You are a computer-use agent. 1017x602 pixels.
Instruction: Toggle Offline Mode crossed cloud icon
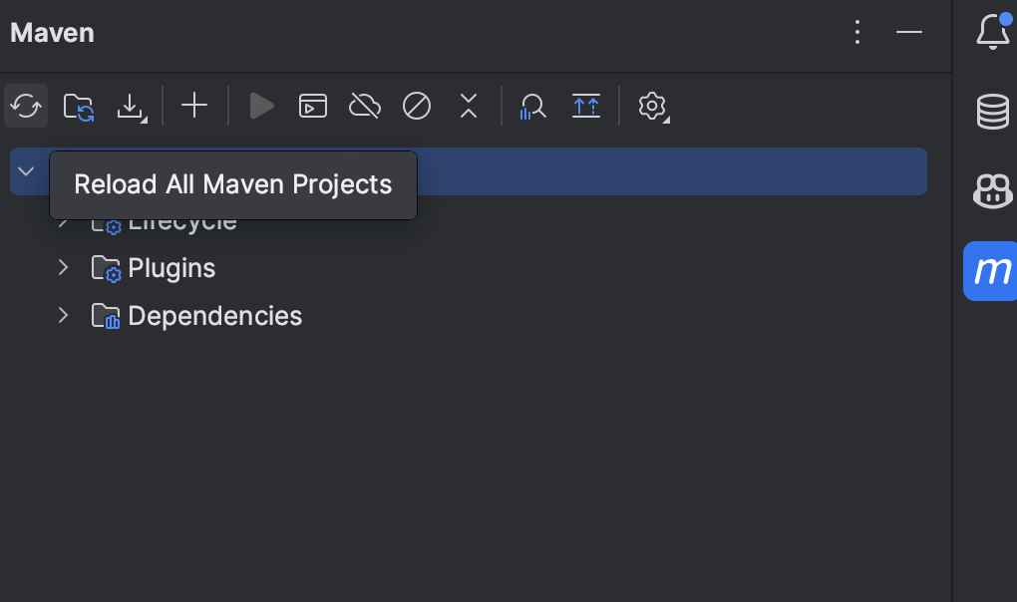point(365,106)
